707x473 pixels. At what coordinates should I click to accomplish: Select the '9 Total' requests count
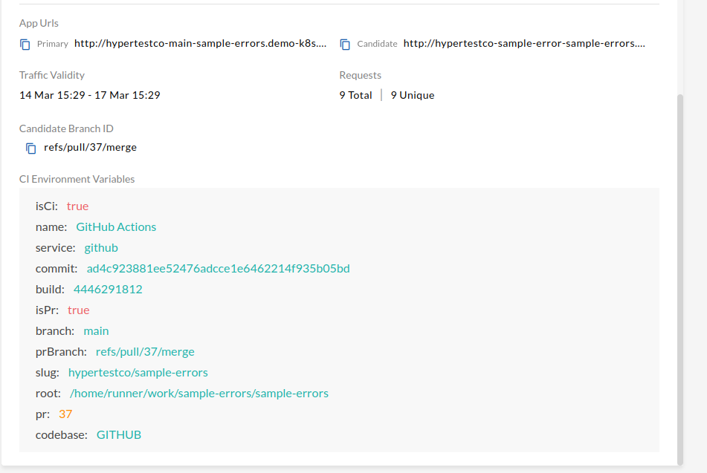[356, 95]
